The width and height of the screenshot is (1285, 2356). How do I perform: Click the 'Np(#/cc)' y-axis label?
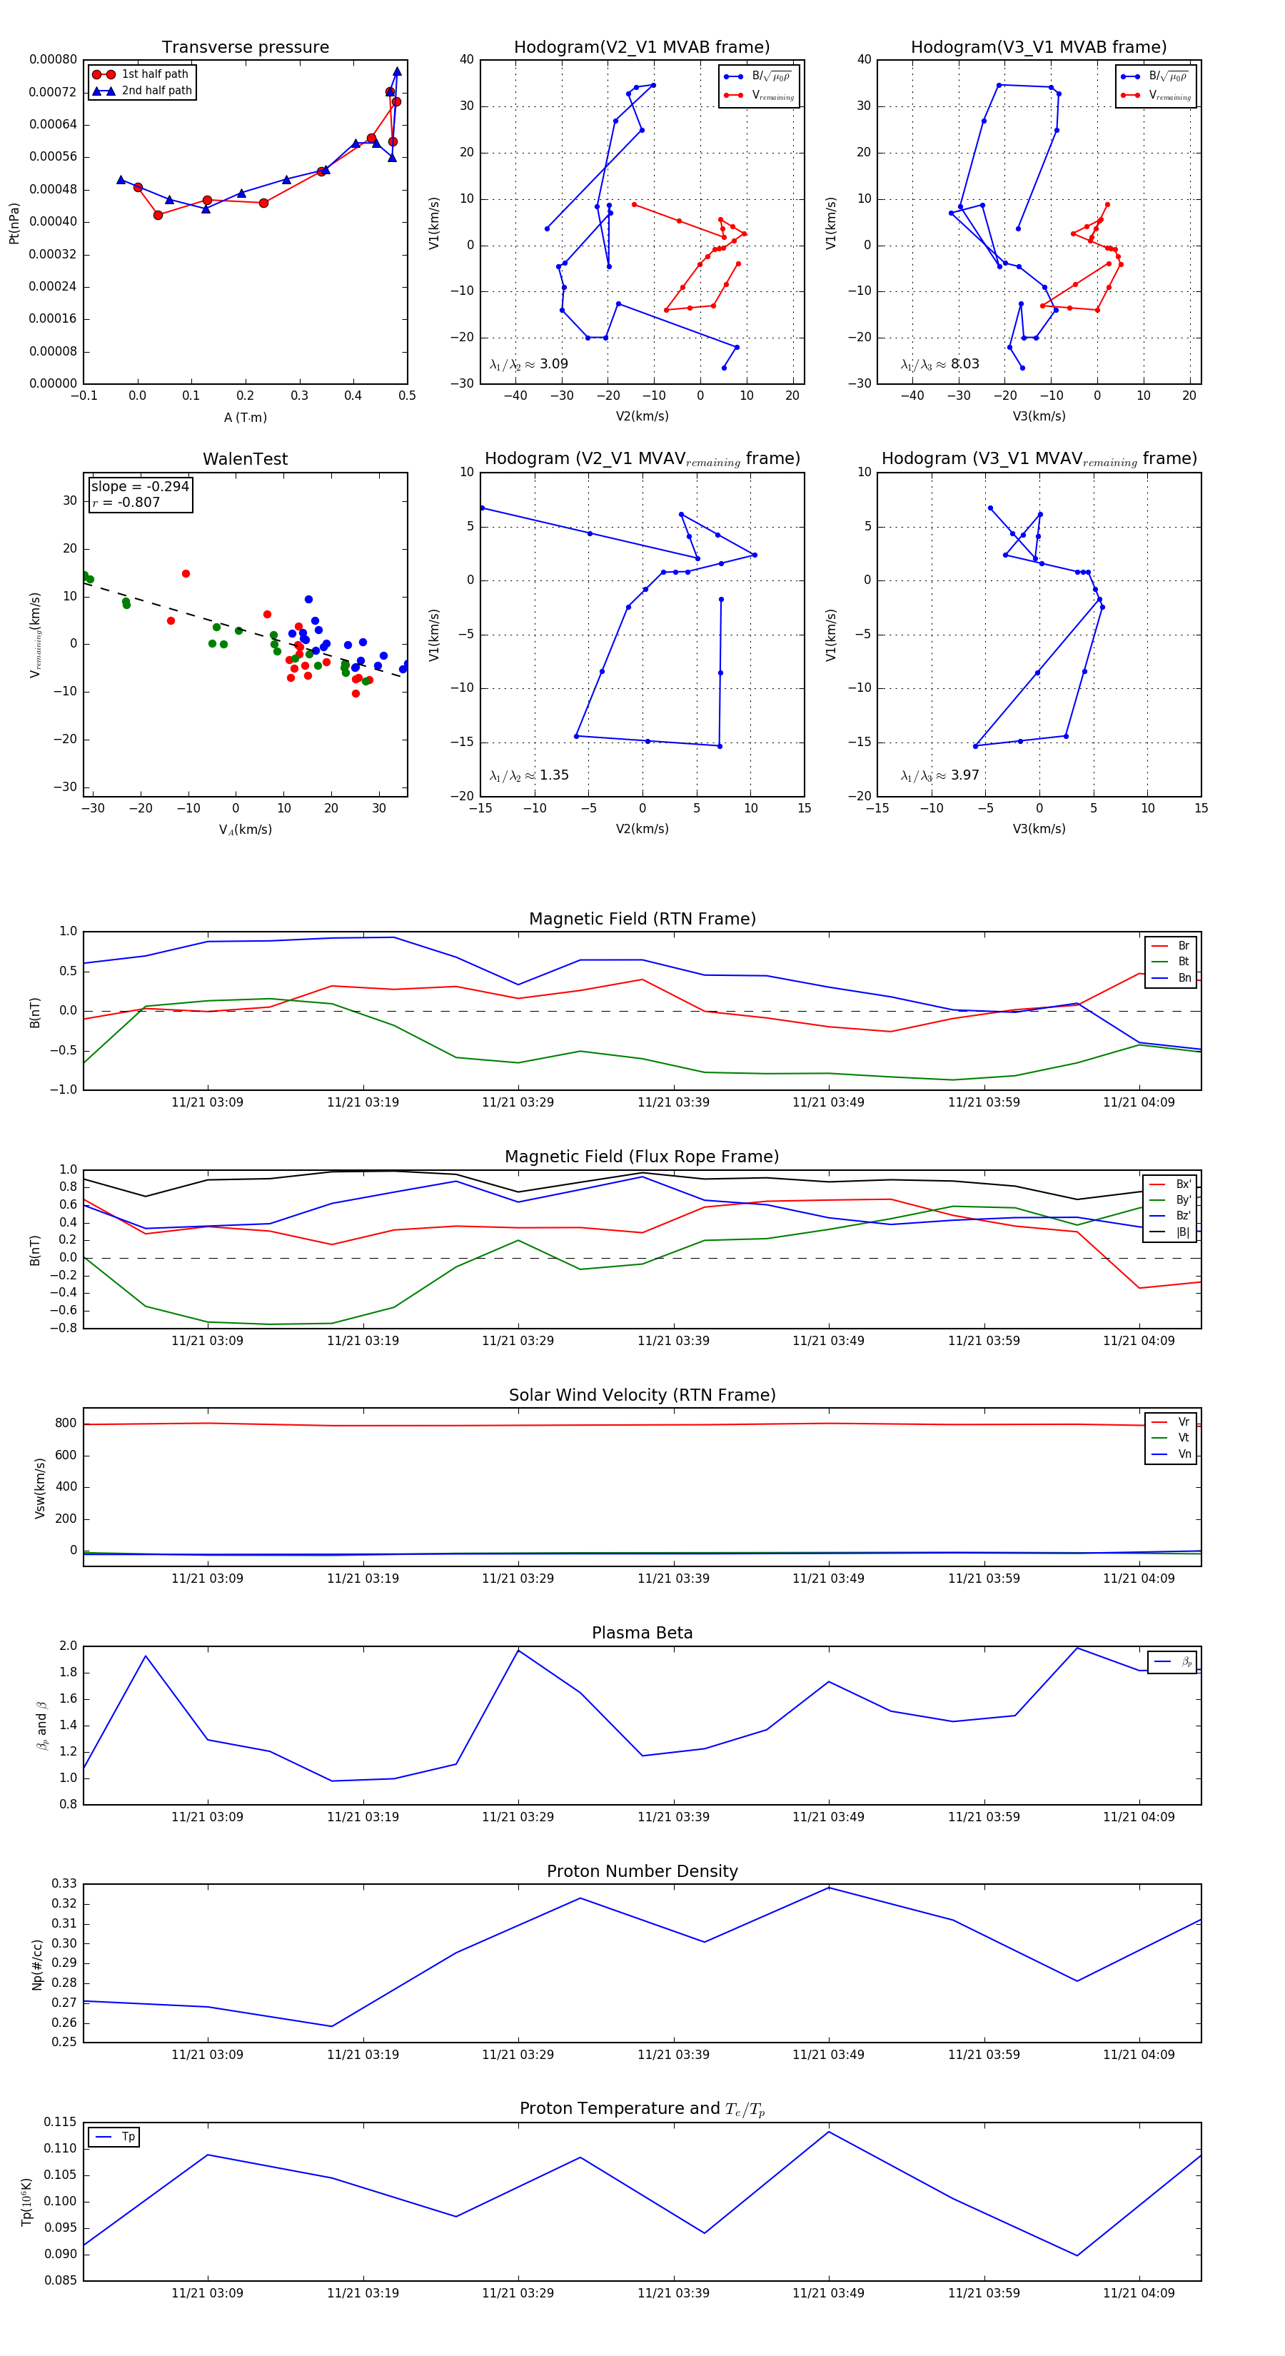38,1963
